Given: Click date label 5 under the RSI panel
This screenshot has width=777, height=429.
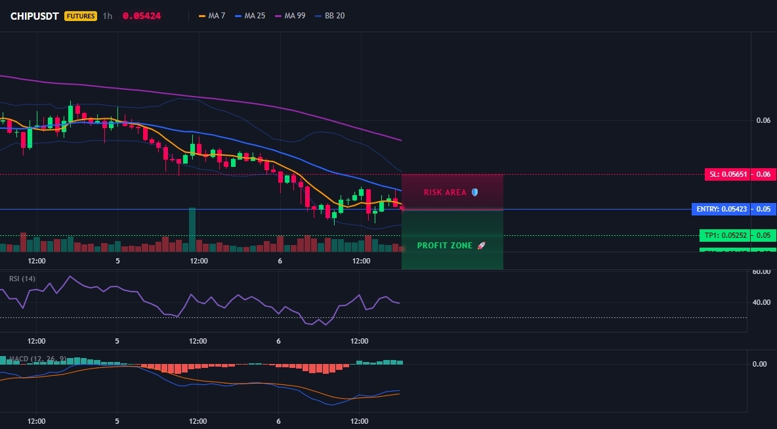Looking at the screenshot, I should pyautogui.click(x=117, y=341).
